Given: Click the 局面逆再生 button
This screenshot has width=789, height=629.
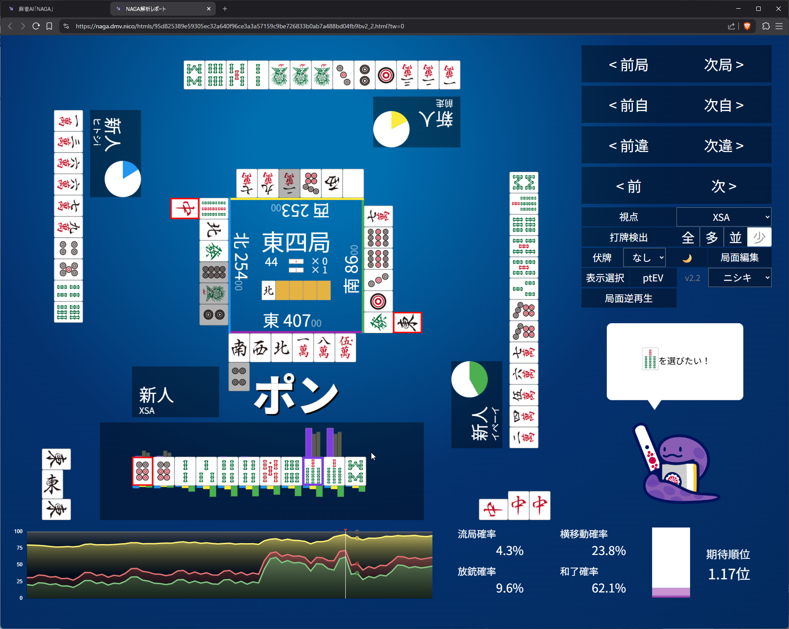Looking at the screenshot, I should [x=629, y=298].
